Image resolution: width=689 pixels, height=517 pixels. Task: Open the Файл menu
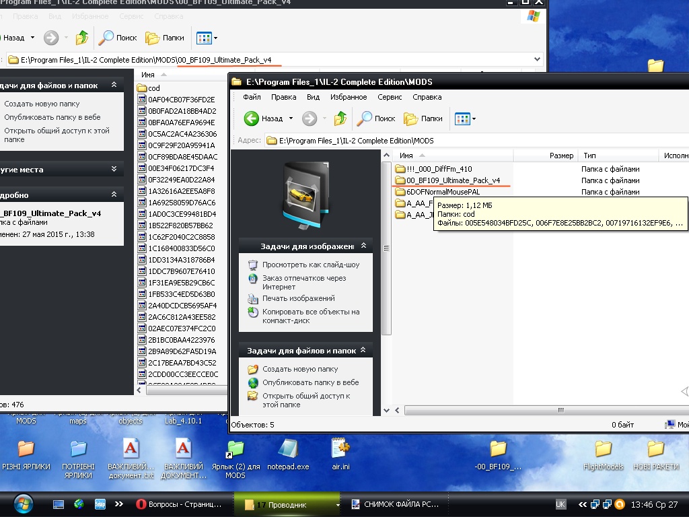point(252,97)
